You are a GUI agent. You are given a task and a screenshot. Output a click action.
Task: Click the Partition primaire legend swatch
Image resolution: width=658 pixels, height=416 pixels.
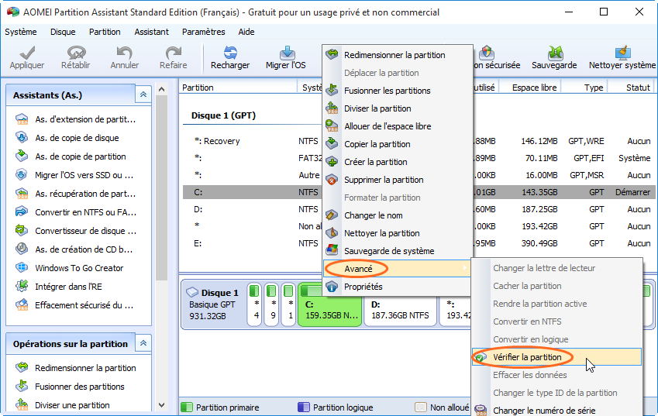click(x=187, y=407)
